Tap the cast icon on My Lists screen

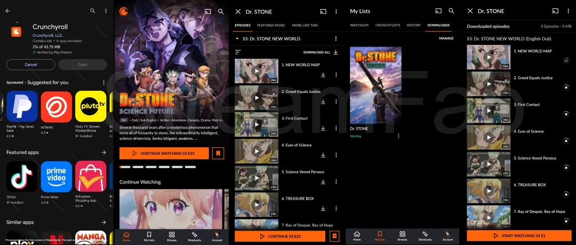(438, 11)
